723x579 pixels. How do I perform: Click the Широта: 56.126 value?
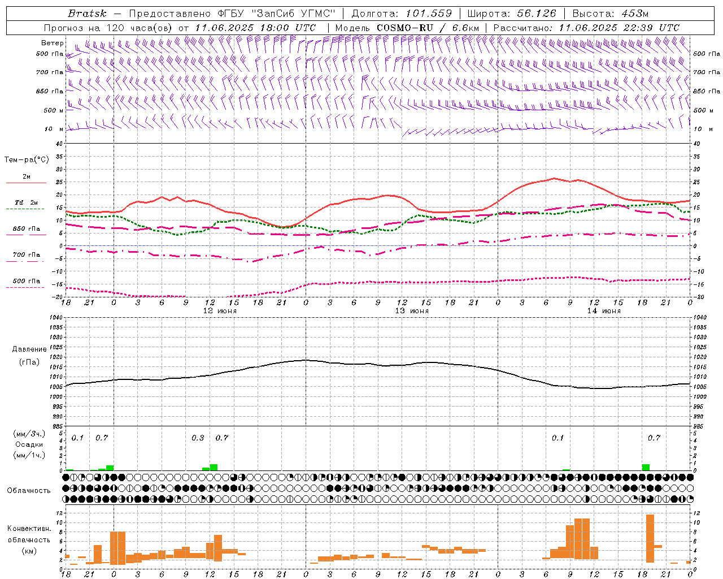pyautogui.click(x=512, y=14)
